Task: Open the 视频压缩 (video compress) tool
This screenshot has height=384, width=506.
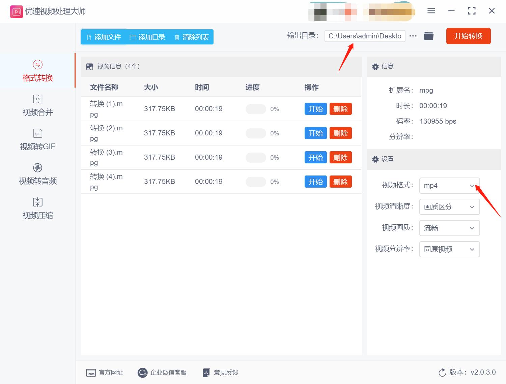Action: (37, 208)
